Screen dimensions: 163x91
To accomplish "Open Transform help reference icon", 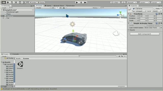I will click(x=157, y=14).
